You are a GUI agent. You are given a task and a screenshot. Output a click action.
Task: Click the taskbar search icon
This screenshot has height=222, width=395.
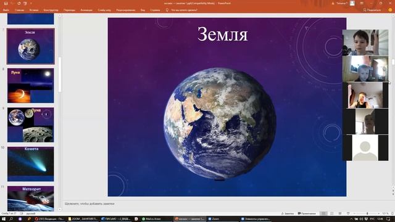(11, 219)
